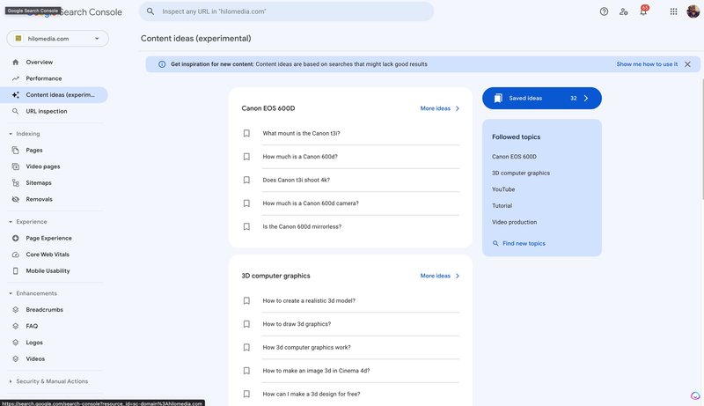Dismiss the Get inspiration info banner
Screen dimensions: 704x406
[x=687, y=64]
